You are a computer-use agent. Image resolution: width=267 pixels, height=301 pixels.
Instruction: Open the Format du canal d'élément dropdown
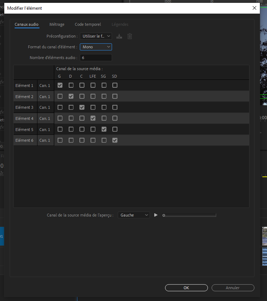96,47
